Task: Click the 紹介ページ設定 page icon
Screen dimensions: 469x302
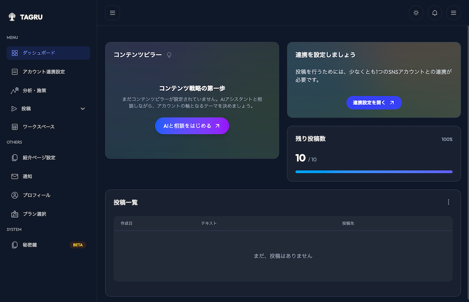Action: [x=15, y=158]
